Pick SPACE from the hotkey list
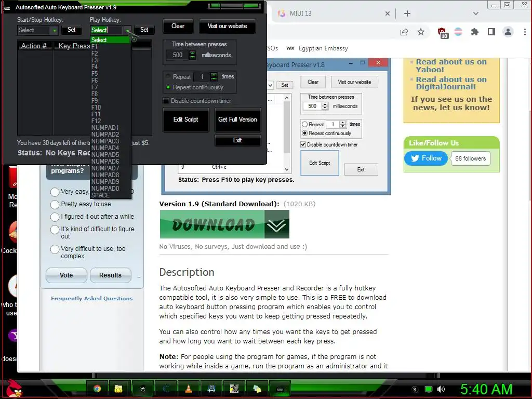 pos(110,195)
